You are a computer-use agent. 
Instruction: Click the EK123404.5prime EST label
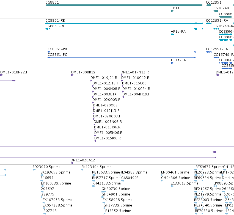96,167
